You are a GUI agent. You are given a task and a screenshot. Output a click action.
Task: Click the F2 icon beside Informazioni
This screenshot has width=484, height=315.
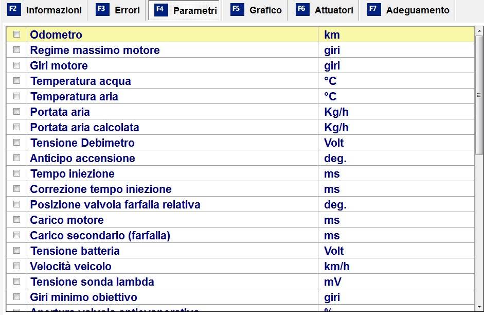[x=13, y=9]
